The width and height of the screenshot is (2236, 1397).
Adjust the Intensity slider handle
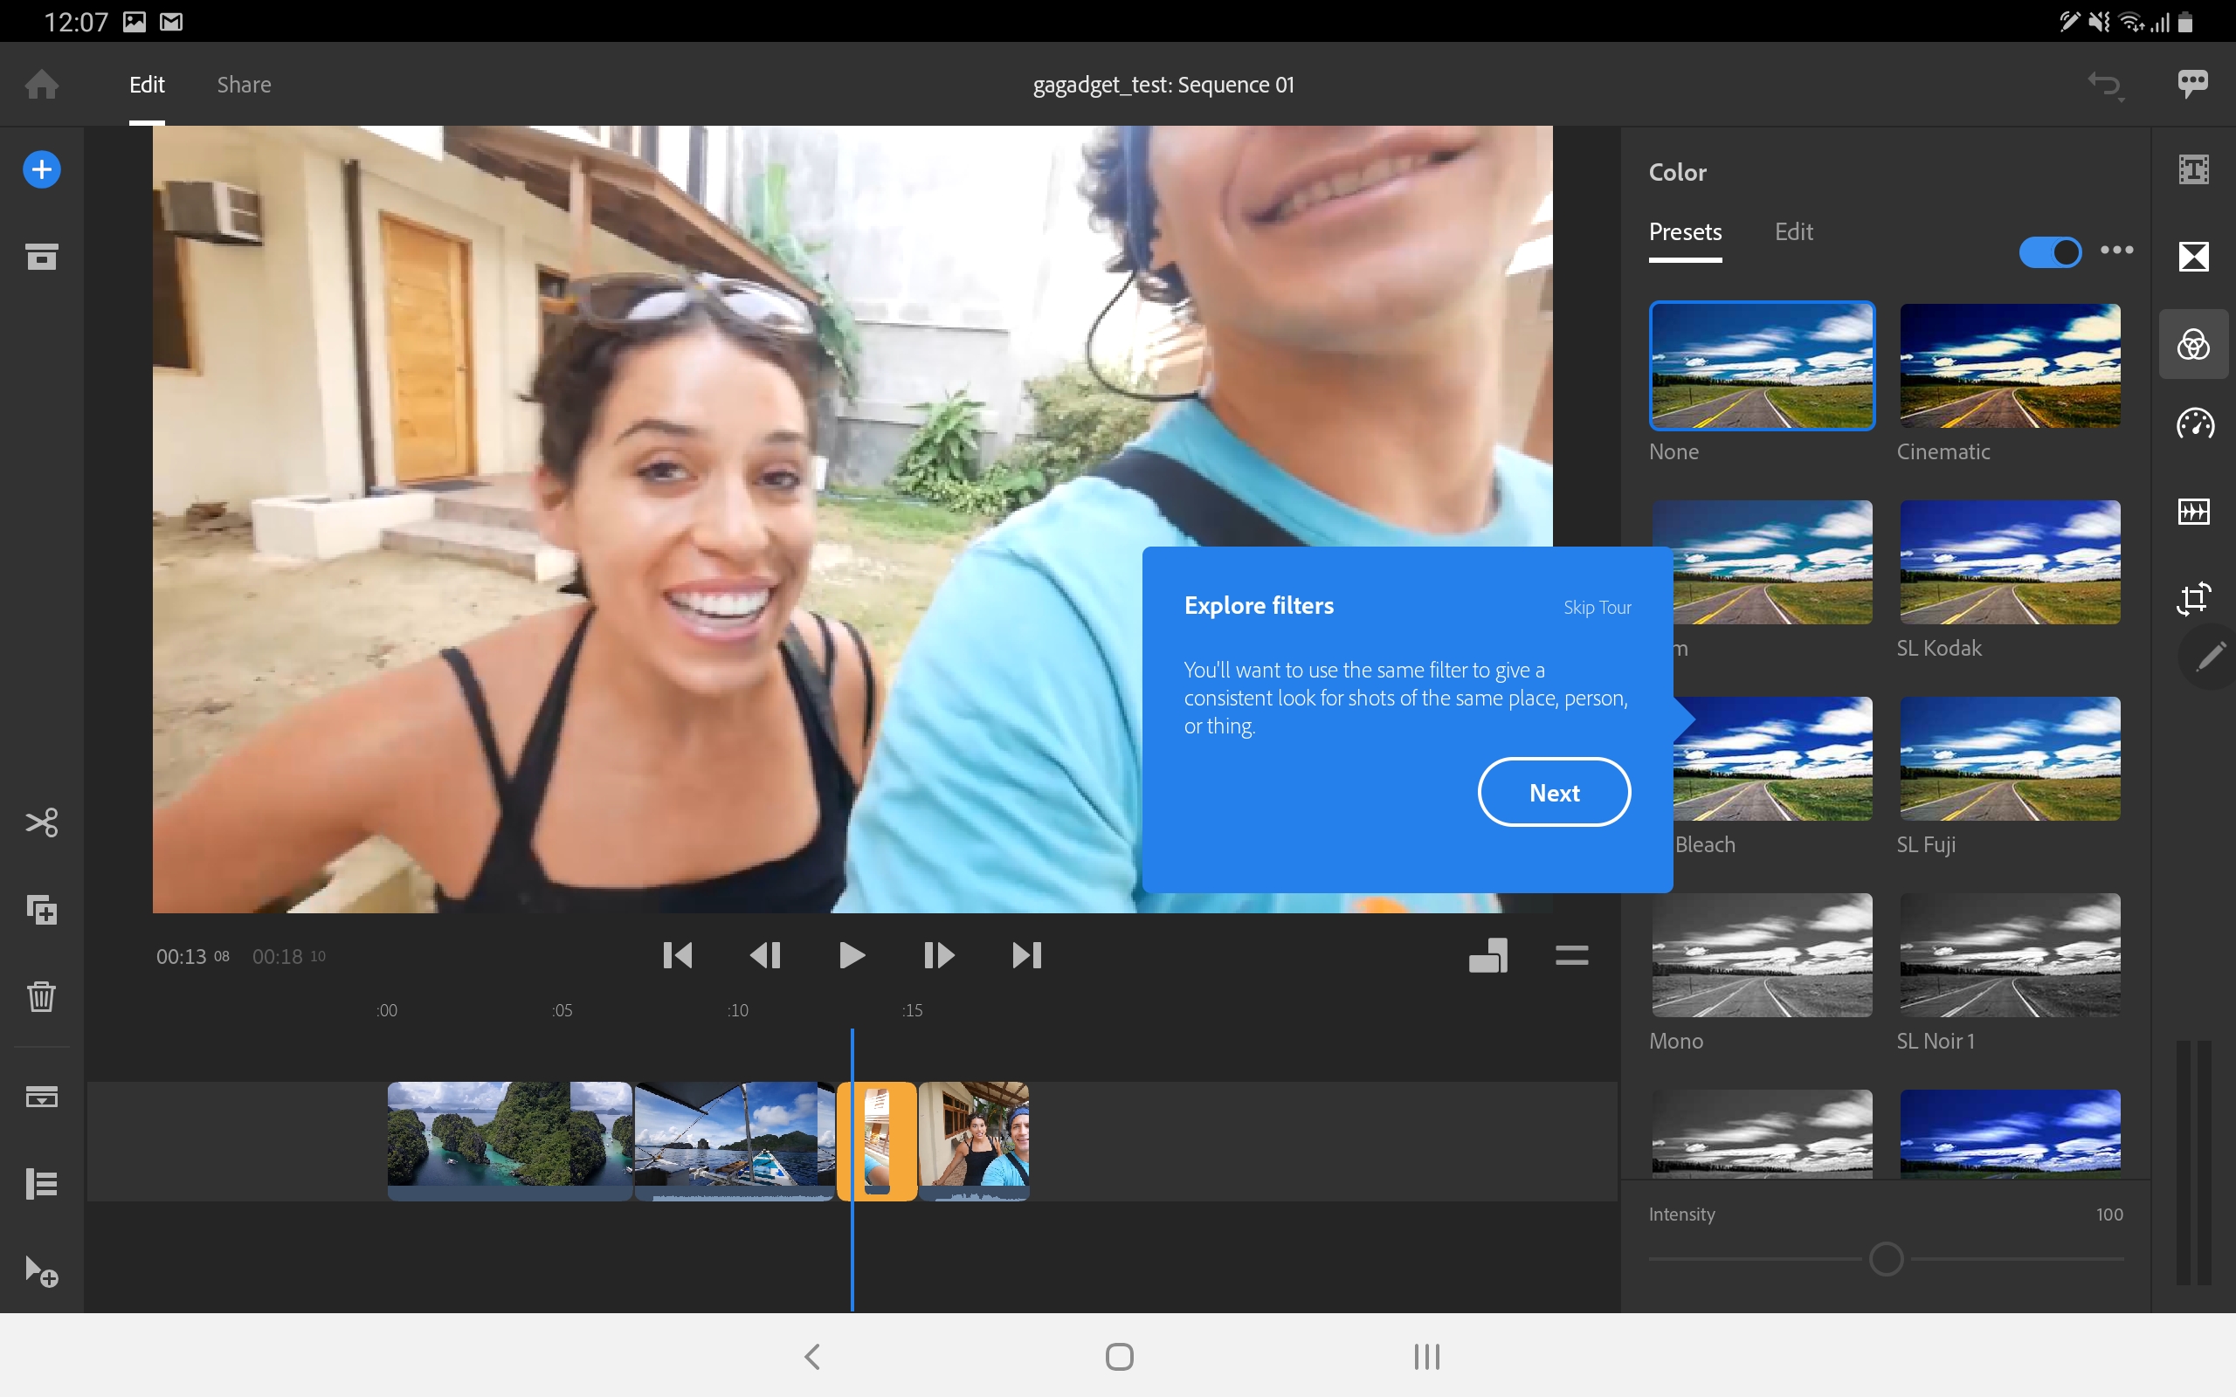point(1886,1258)
